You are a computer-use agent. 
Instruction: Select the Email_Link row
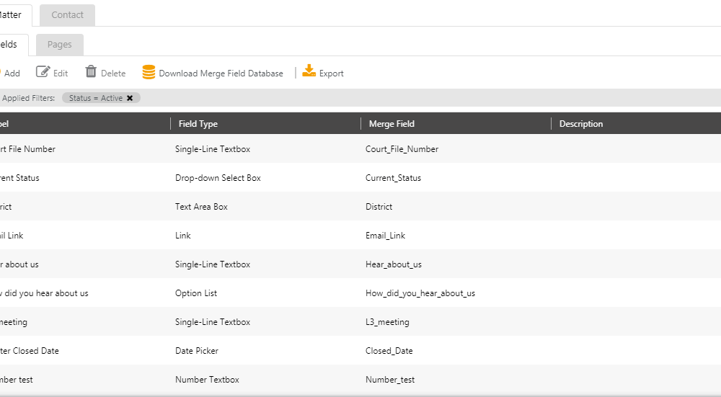pos(385,236)
